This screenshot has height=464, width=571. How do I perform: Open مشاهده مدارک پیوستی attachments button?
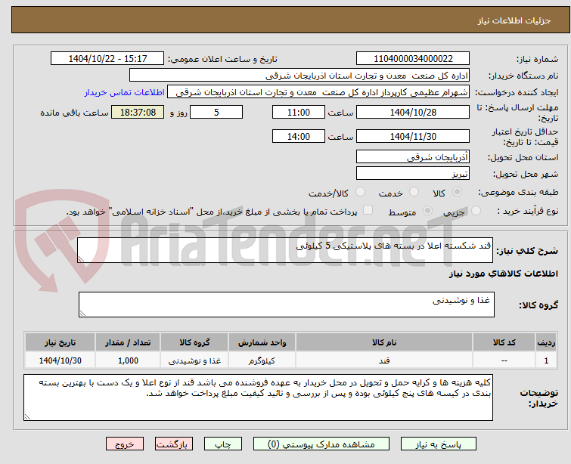[321, 444]
